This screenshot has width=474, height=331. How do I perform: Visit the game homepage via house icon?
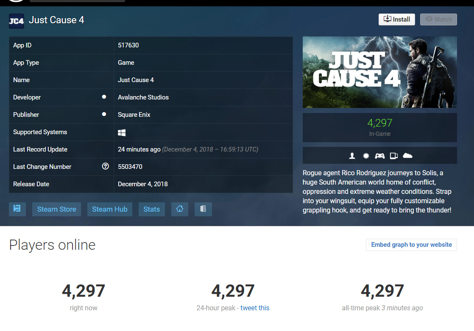[180, 209]
